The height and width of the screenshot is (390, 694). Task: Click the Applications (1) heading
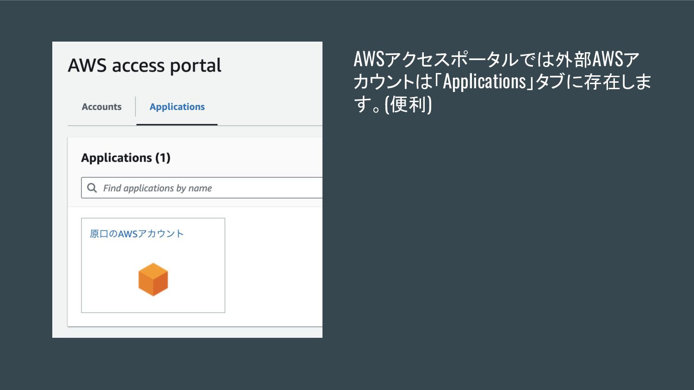click(x=126, y=158)
